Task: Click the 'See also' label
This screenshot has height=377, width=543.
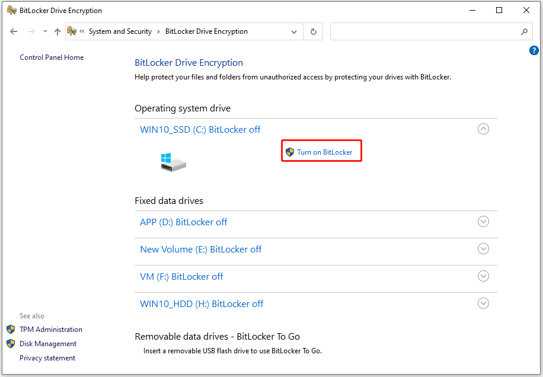Action: click(x=32, y=316)
